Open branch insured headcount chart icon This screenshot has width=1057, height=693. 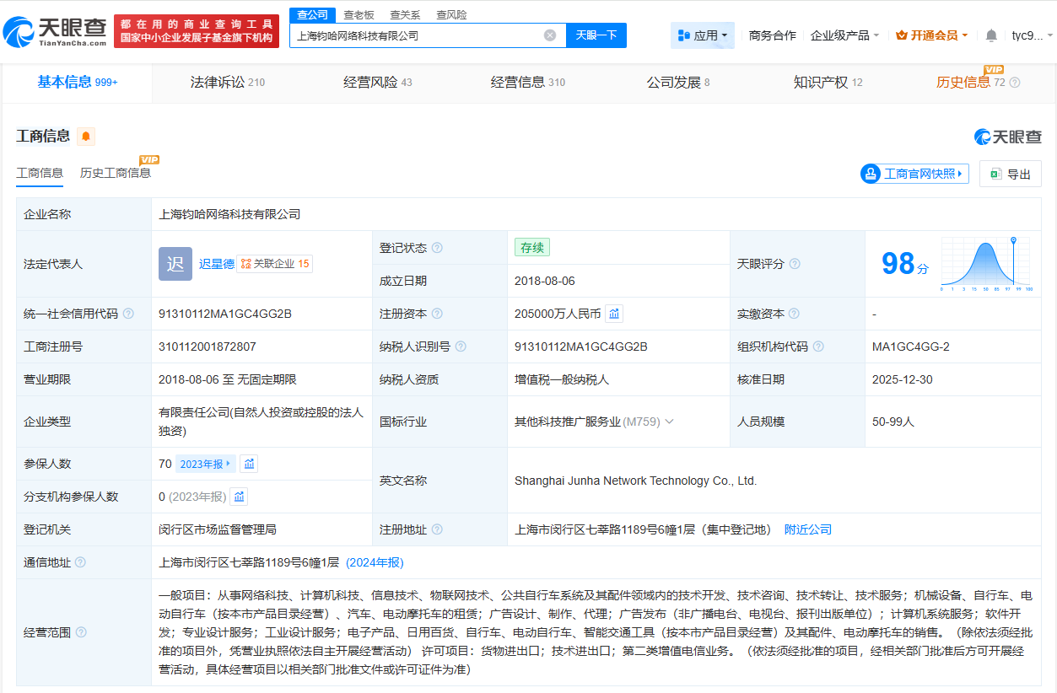[x=239, y=497]
